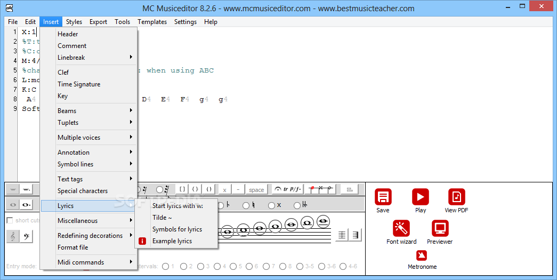Choose interval 2 radio button
The height and width of the screenshot is (280, 557).
pyautogui.click(x=184, y=266)
